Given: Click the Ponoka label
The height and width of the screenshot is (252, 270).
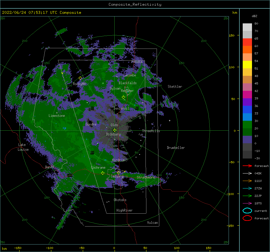Looking at the screenshot, I should pyautogui.click(x=137, y=62).
